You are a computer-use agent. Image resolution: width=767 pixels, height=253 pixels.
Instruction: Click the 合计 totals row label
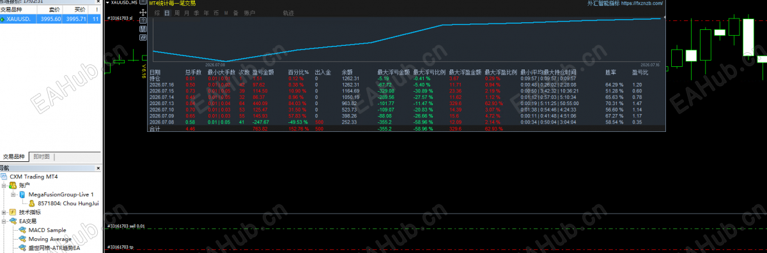pos(155,128)
